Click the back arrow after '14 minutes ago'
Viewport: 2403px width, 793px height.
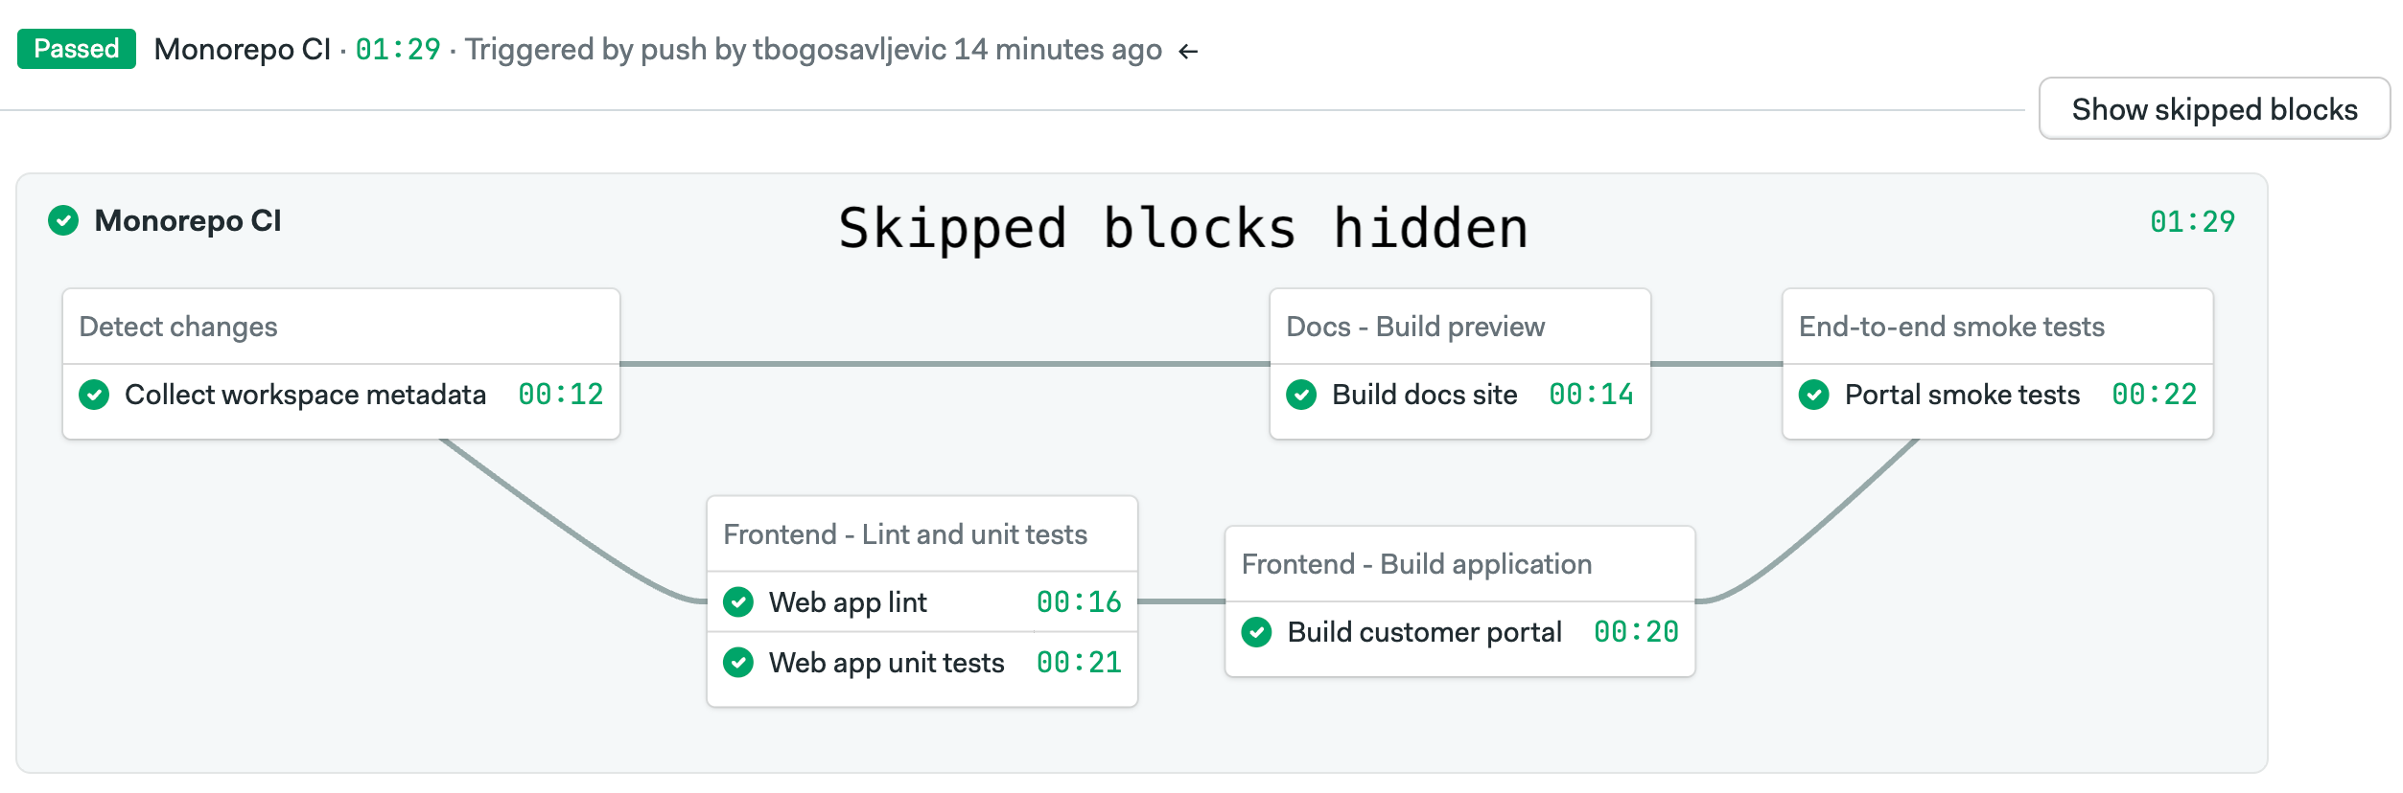1189,51
